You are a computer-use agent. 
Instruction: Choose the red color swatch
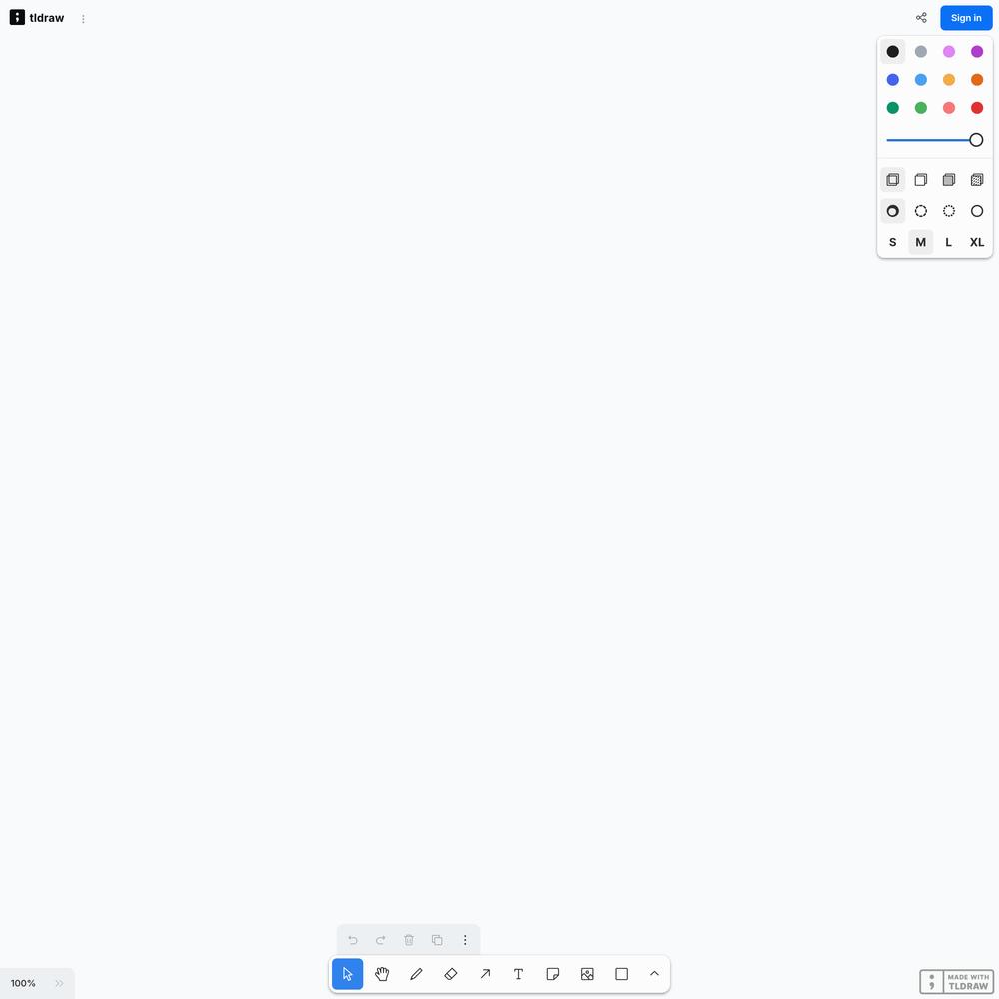click(x=977, y=108)
